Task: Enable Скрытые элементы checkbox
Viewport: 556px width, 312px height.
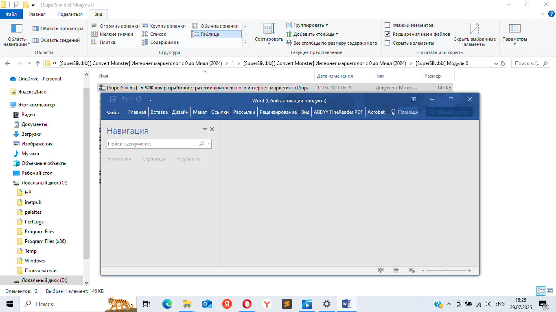Action: click(x=387, y=43)
